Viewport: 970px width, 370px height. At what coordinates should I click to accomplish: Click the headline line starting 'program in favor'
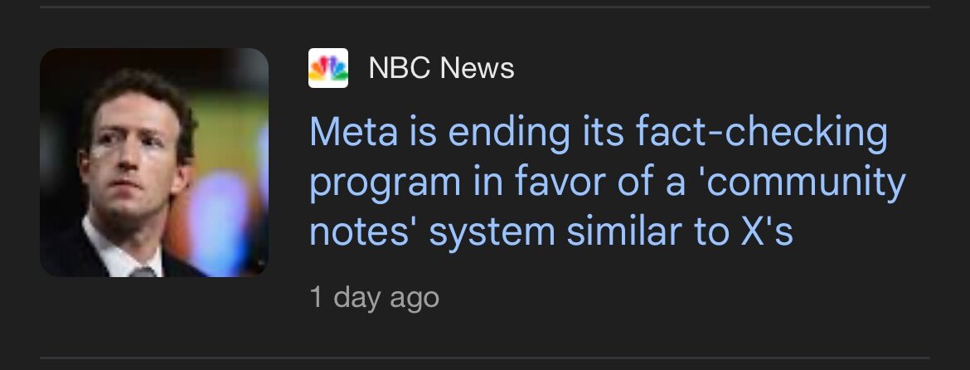point(606,183)
